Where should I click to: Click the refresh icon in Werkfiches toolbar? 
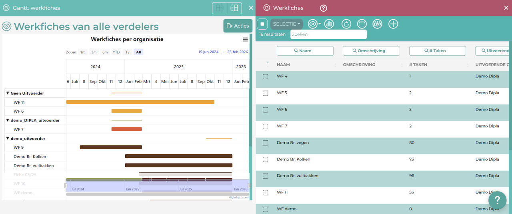pos(346,24)
